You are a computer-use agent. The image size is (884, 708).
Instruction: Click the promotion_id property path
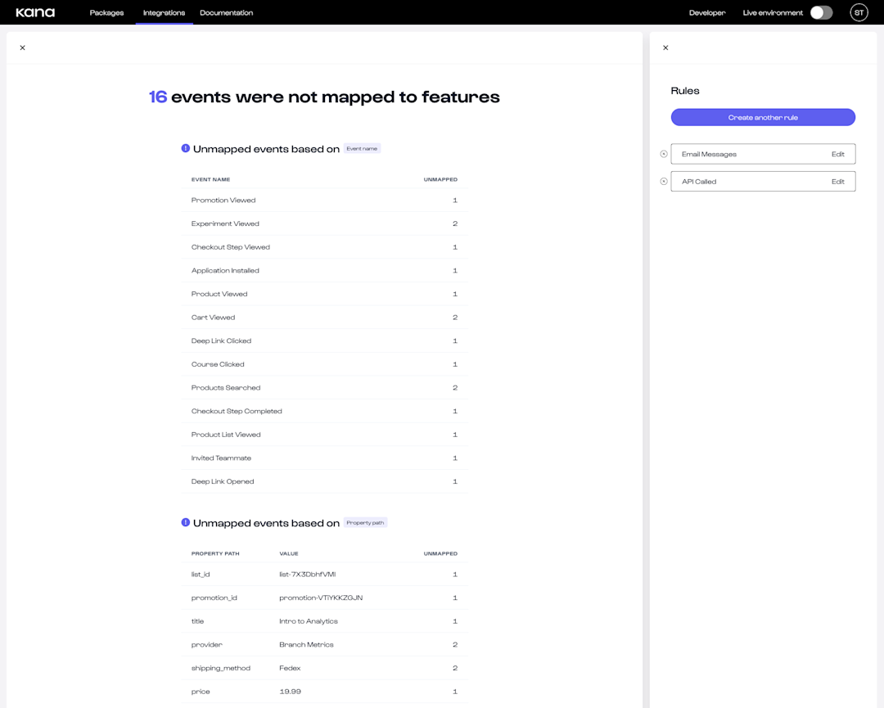coord(214,598)
